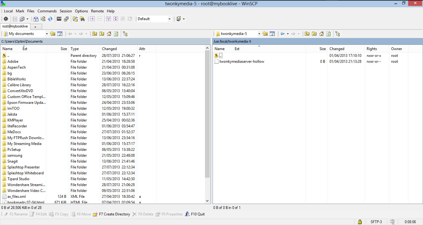Select the Tipard Studio folder
The image size is (423, 225).
[x=19, y=179]
